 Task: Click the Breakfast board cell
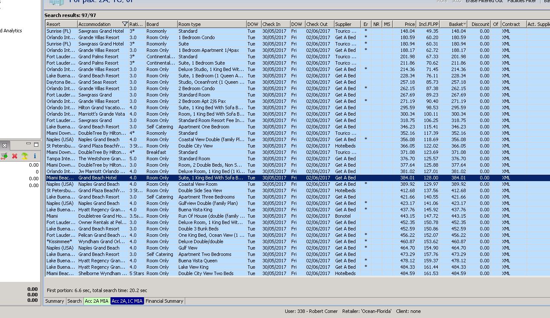coord(161,152)
